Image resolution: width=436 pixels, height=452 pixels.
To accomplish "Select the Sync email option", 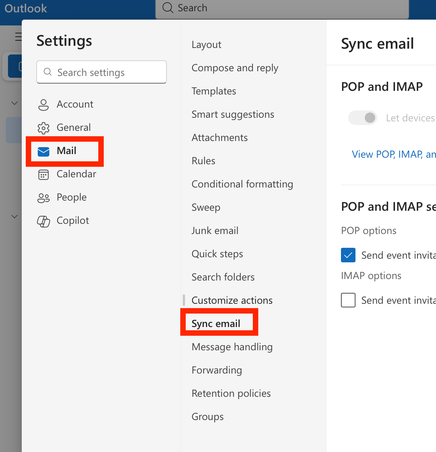I will [x=216, y=324].
